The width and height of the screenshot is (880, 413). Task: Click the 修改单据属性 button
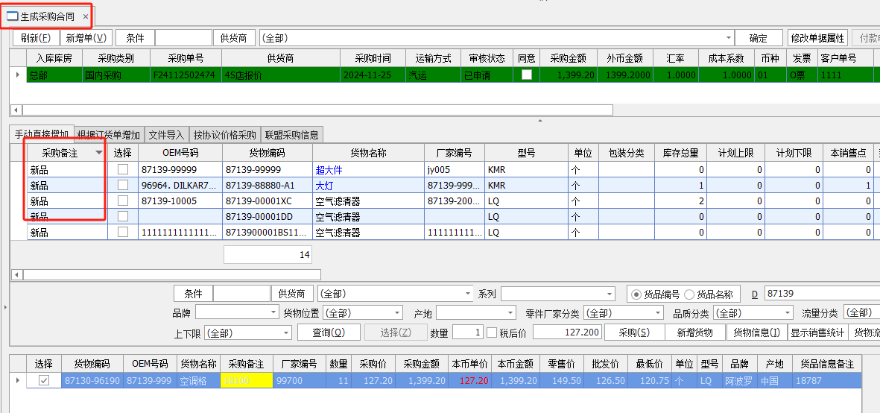(x=817, y=38)
